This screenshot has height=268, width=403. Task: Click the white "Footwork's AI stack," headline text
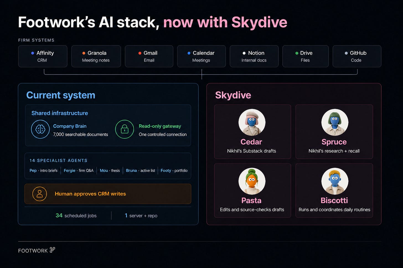point(89,22)
